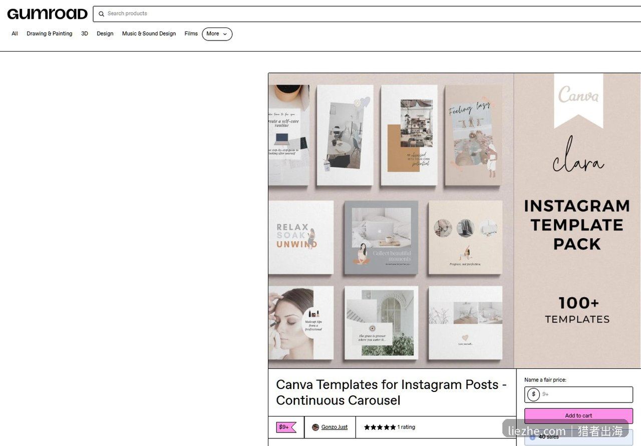Image resolution: width=641 pixels, height=446 pixels.
Task: Open the Design category
Action: click(x=105, y=34)
